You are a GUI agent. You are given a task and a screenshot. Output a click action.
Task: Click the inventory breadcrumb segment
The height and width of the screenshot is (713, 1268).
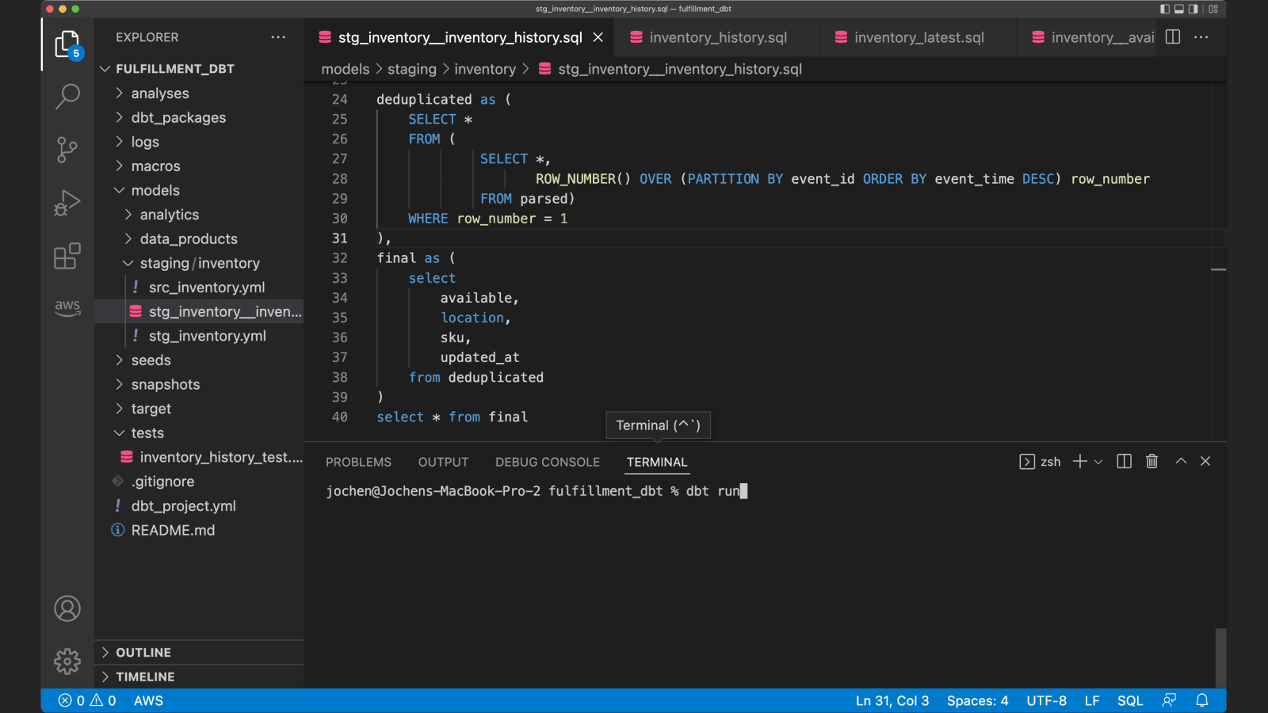click(485, 69)
